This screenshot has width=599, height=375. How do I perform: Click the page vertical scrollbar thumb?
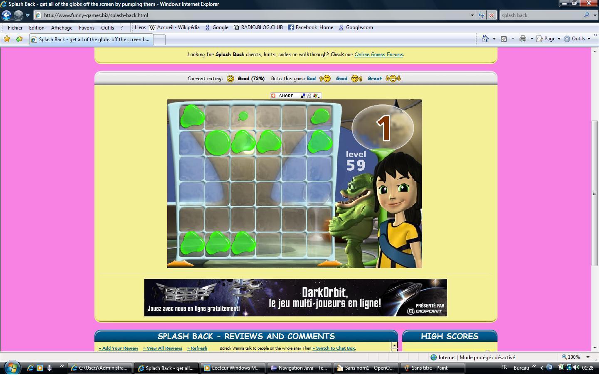pyautogui.click(x=594, y=193)
